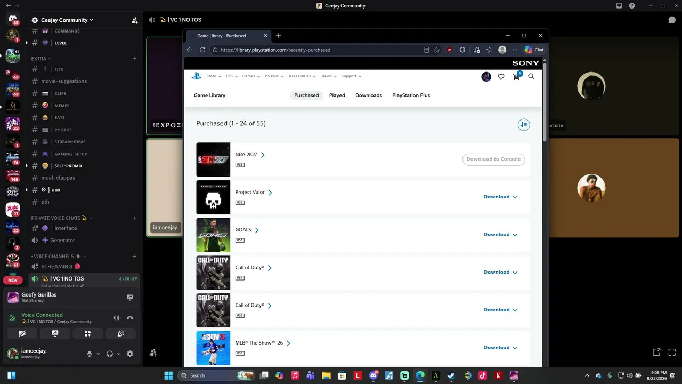Open a new browser tab
Image resolution: width=682 pixels, height=384 pixels.
pyautogui.click(x=278, y=36)
